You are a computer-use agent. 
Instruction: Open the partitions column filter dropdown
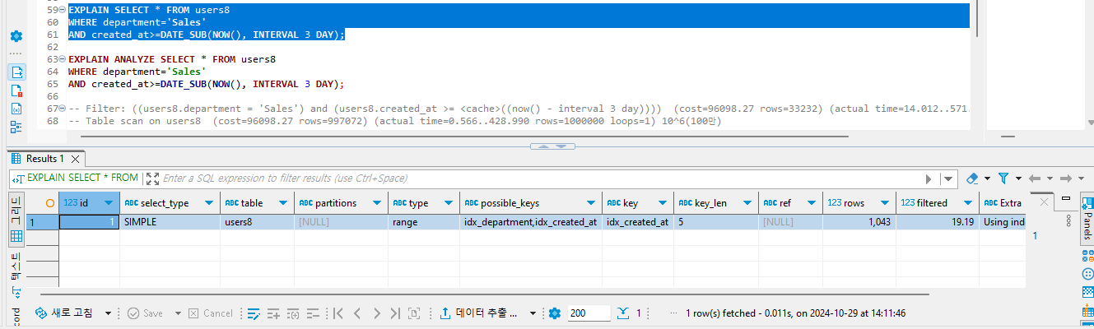click(x=379, y=203)
